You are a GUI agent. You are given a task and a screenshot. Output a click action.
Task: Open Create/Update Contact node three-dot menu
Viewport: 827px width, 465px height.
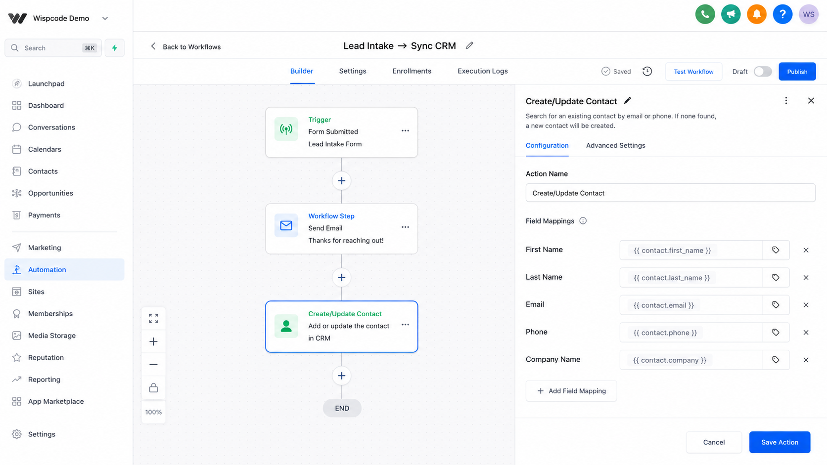click(x=405, y=325)
